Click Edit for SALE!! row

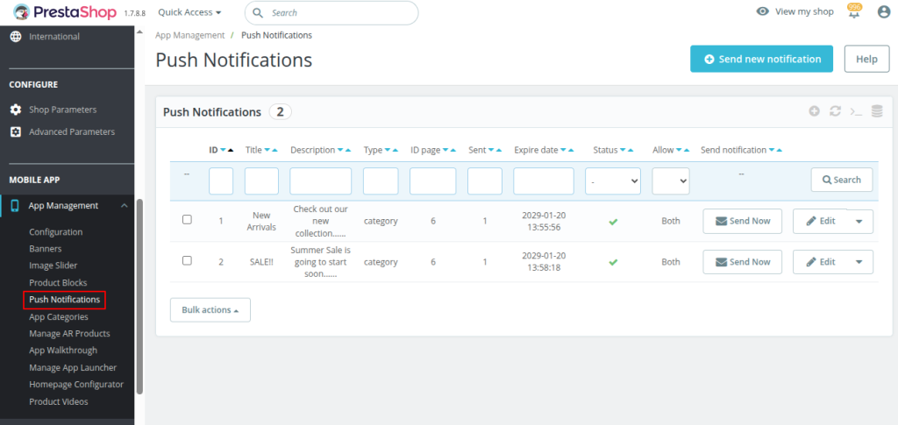[820, 262]
